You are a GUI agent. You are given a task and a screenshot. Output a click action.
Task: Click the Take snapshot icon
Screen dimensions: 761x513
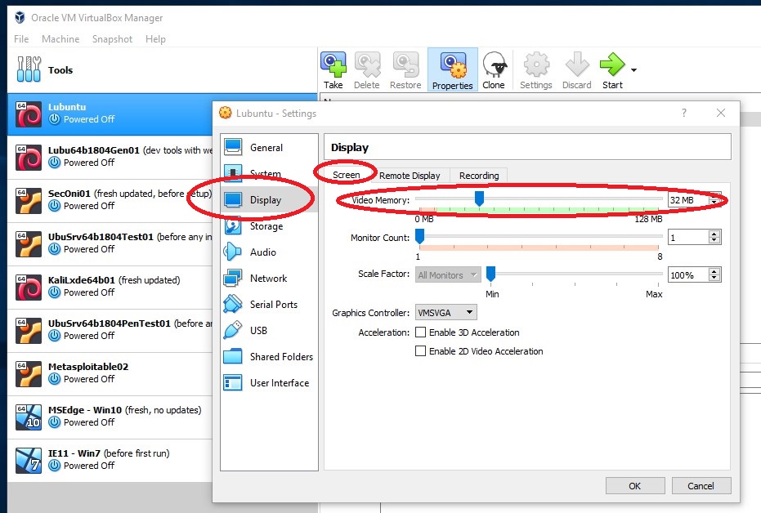(x=333, y=69)
